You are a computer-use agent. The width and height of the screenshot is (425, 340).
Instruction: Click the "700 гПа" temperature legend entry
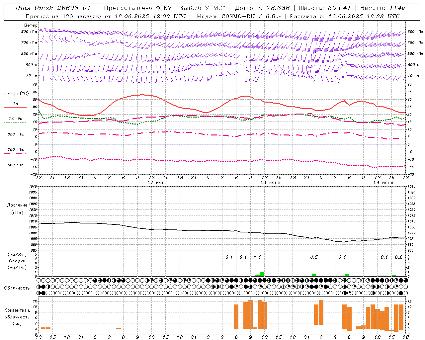pos(15,150)
